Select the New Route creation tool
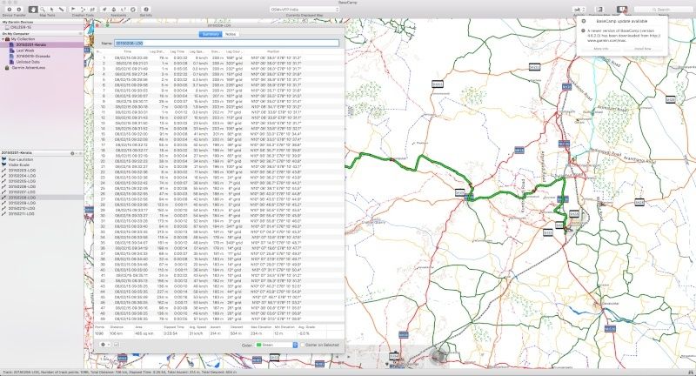This screenshot has width=696, height=376. tap(83, 9)
